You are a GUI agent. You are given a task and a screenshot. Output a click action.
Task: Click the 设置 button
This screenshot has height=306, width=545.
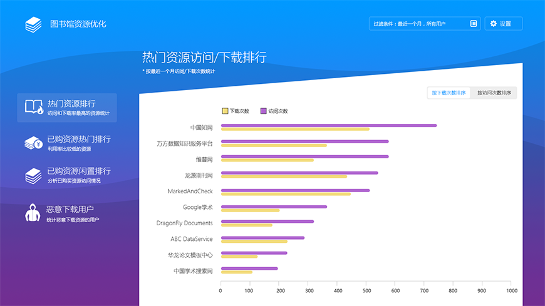pyautogui.click(x=504, y=24)
